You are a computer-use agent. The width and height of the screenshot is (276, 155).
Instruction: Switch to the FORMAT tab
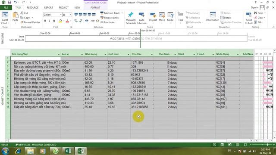coord(95,8)
